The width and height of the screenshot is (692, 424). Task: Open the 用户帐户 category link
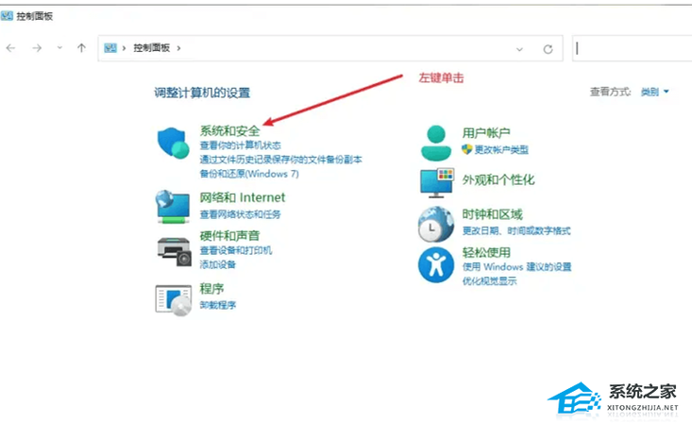[486, 133]
